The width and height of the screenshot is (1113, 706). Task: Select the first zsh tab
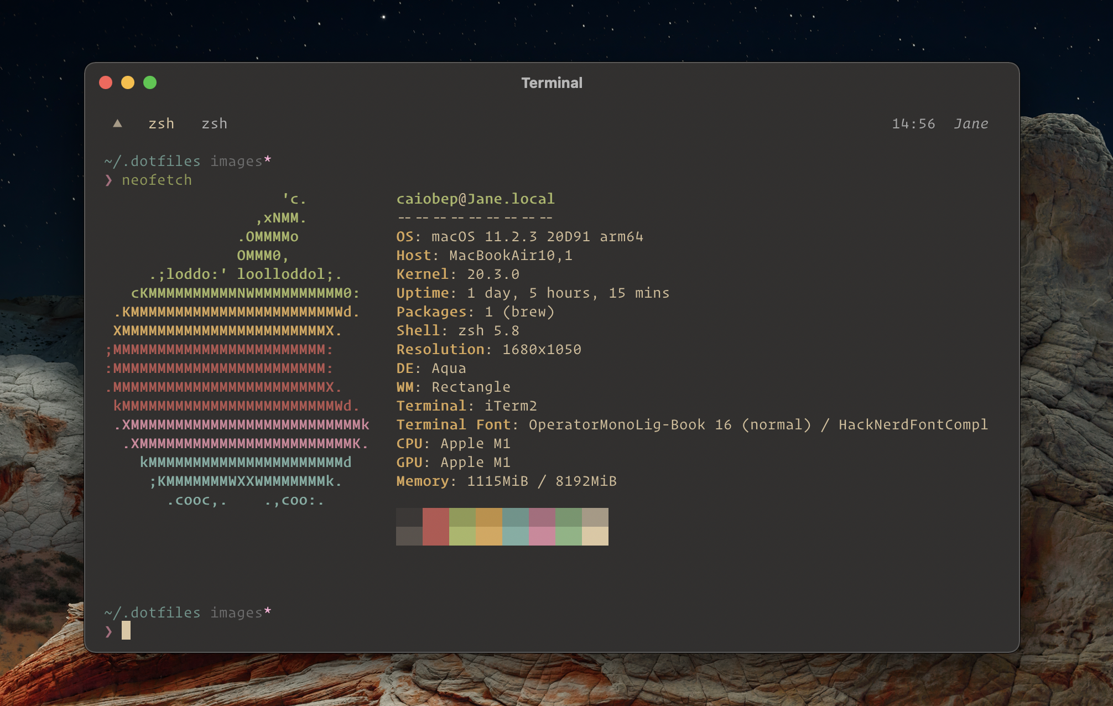pyautogui.click(x=161, y=124)
